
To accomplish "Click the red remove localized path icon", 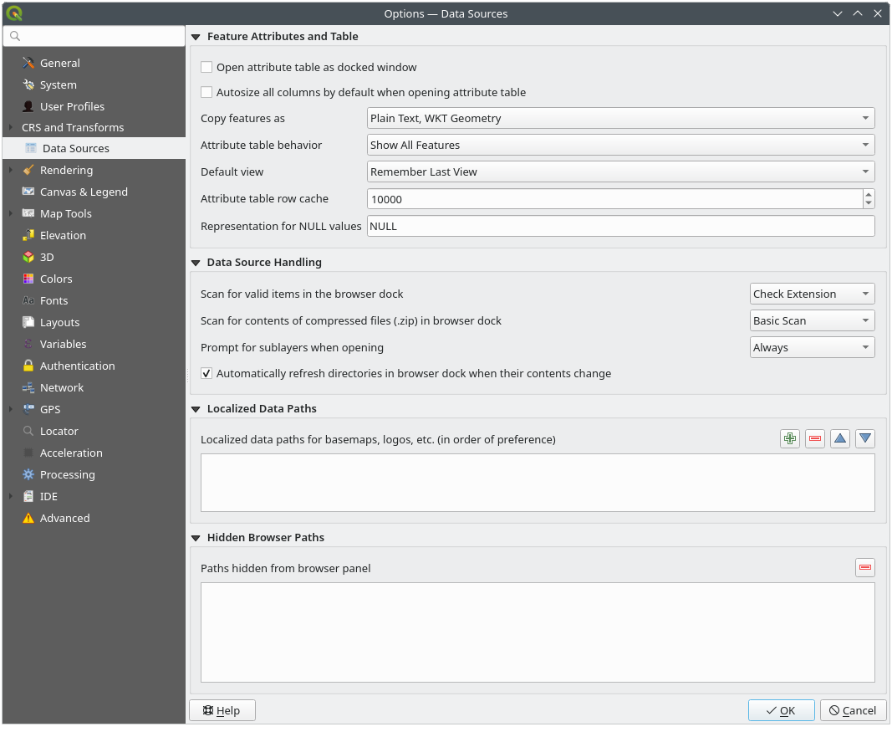I will click(815, 438).
